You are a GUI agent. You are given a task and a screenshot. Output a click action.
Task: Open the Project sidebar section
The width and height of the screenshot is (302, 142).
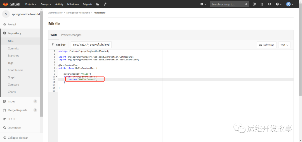click(20, 24)
